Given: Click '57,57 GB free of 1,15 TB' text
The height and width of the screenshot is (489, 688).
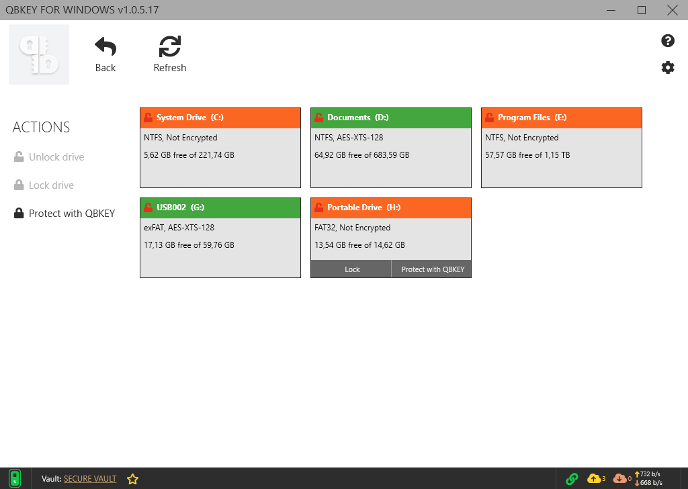Looking at the screenshot, I should click(527, 154).
